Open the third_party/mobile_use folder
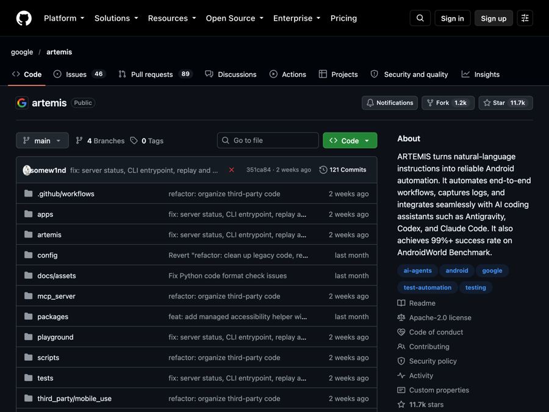 (74, 399)
